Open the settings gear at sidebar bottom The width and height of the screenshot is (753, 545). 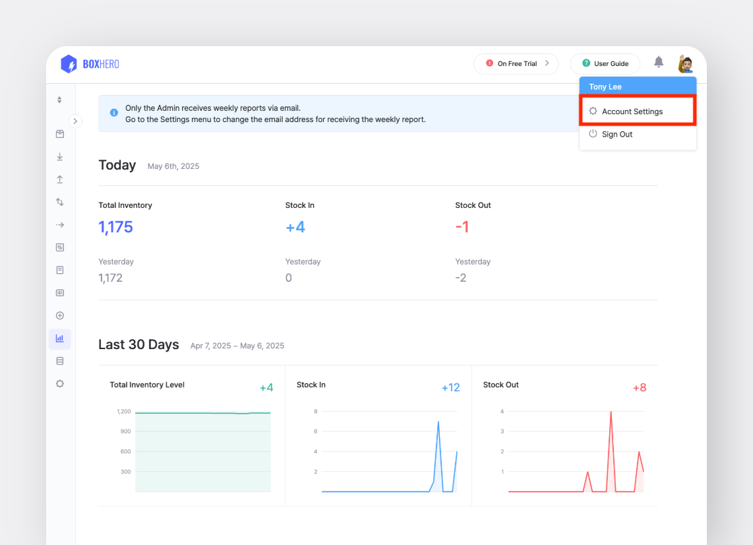60,383
